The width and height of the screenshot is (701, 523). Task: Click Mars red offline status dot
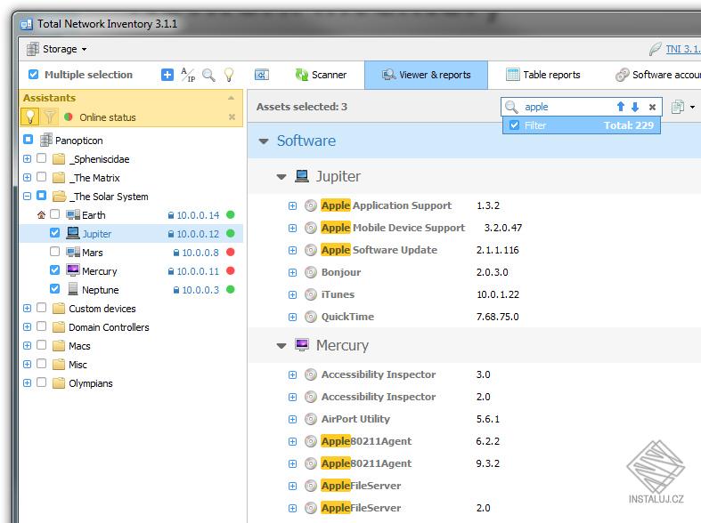coord(231,252)
